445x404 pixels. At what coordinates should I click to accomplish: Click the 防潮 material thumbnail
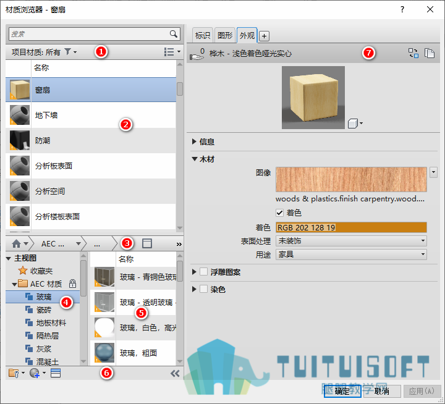click(x=19, y=140)
